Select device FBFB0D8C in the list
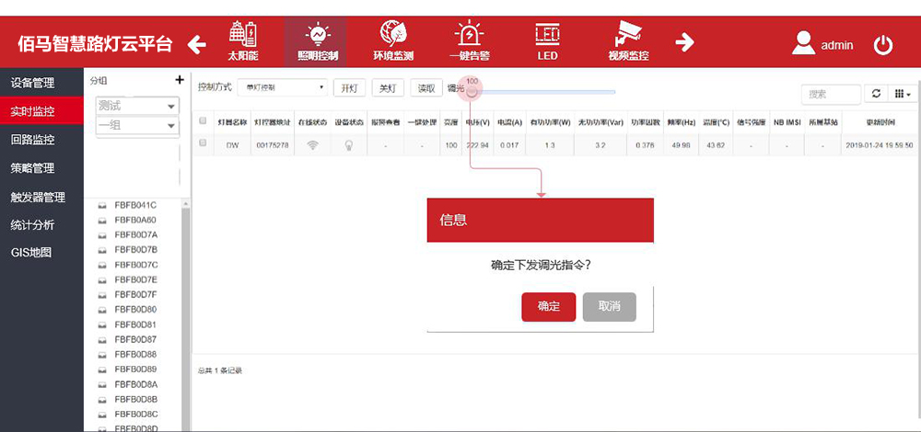This screenshot has height=432, width=921. (x=135, y=414)
